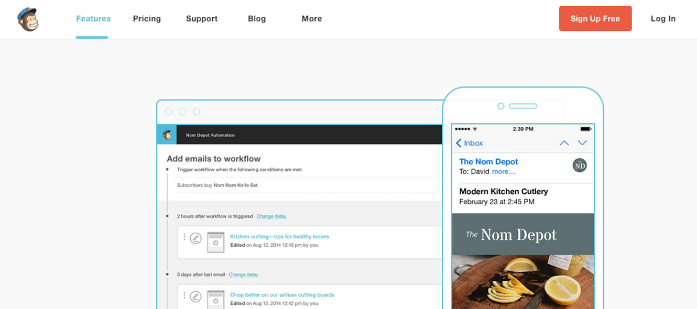
Task: Click the Log In link
Action: click(663, 19)
